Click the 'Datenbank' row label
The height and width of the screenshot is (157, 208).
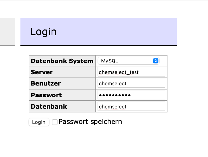pos(49,107)
